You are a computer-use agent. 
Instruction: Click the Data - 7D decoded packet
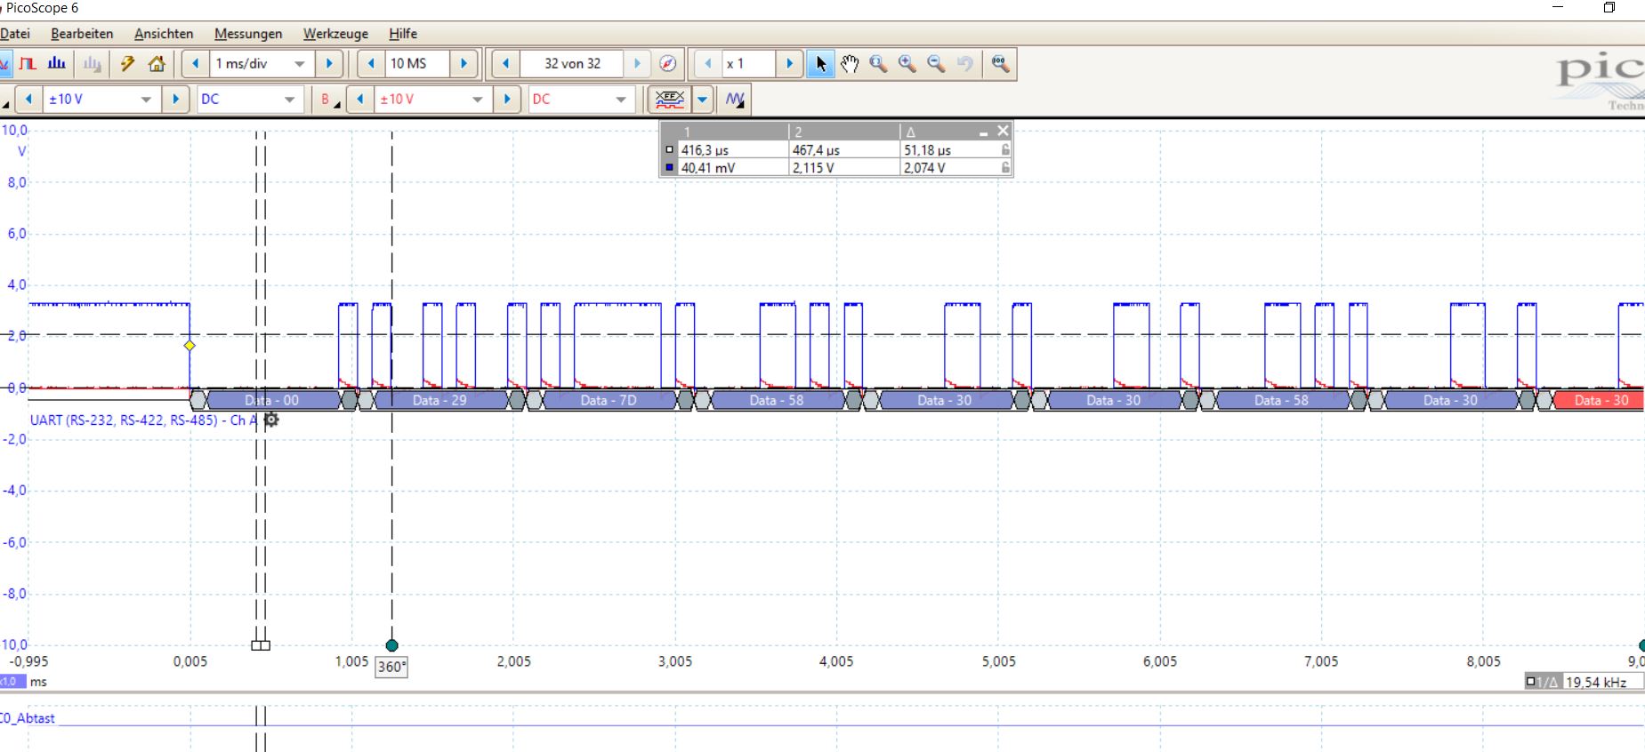click(x=609, y=400)
